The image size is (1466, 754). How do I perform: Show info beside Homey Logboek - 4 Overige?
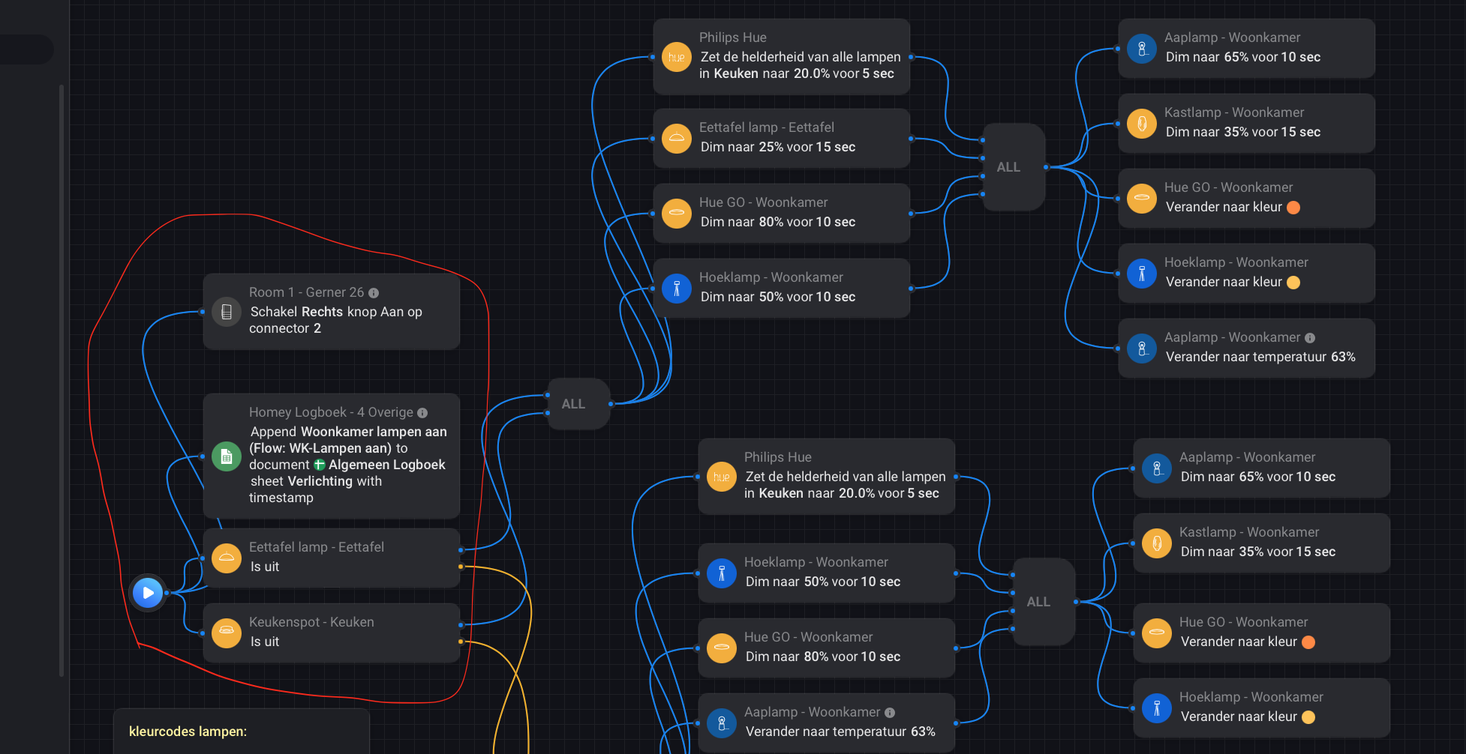coord(422,413)
